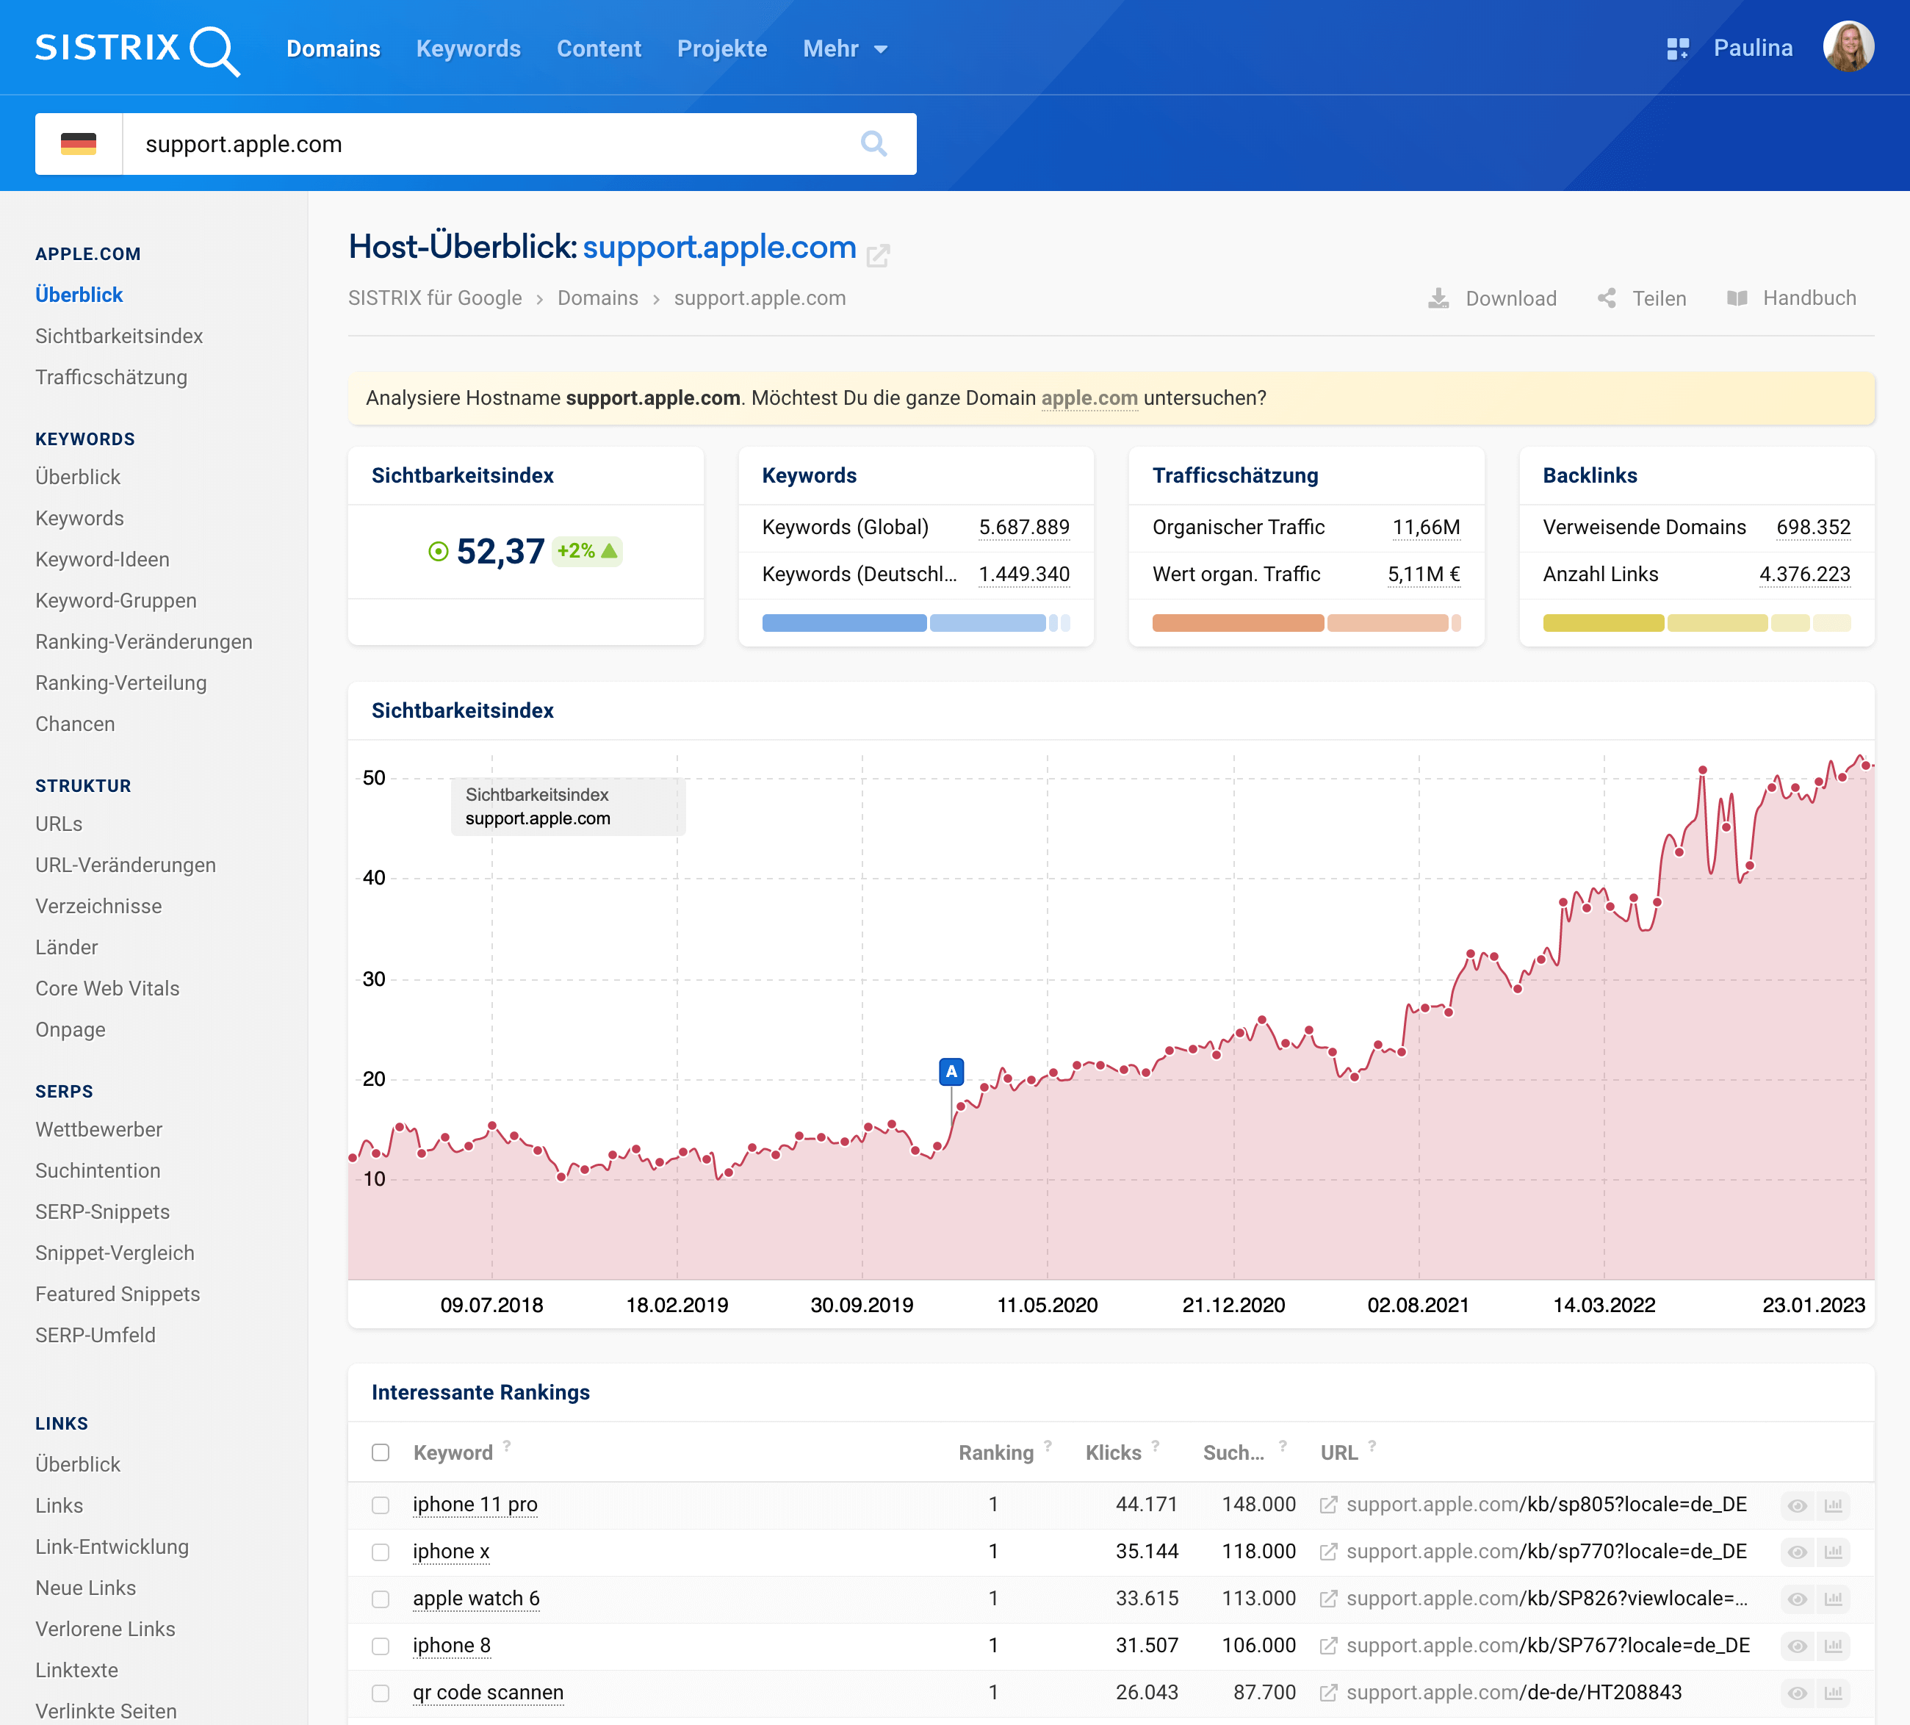Tick the qr code scannen checkbox
This screenshot has width=1910, height=1725.
point(381,1693)
